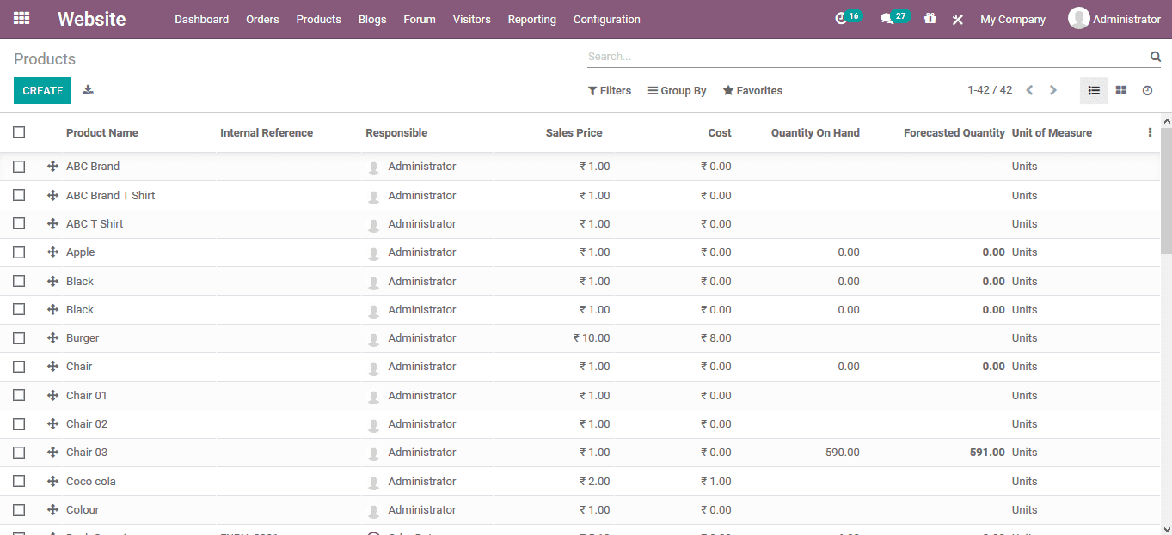The height and width of the screenshot is (535, 1172).
Task: Go to the Reporting menu
Action: pos(531,18)
